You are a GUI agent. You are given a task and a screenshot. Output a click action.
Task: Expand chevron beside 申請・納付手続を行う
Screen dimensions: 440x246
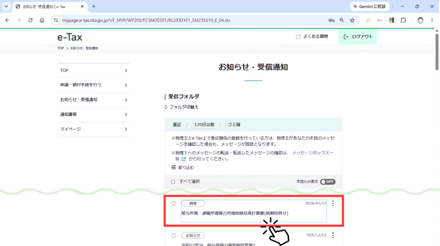pyautogui.click(x=126, y=85)
